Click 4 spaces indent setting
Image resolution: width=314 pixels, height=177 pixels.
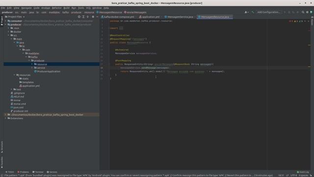[303, 176]
